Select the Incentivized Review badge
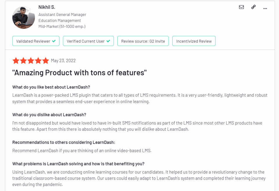 pos(194,41)
